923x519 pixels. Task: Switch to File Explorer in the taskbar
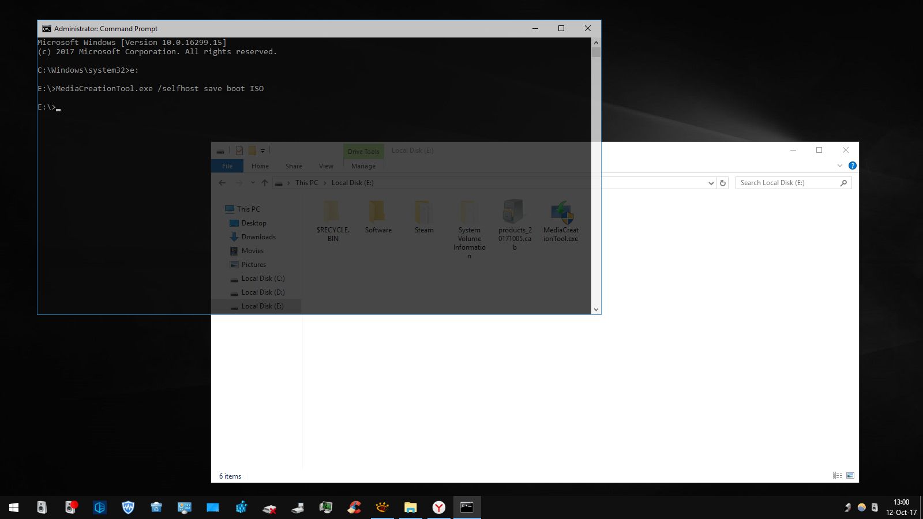point(410,507)
